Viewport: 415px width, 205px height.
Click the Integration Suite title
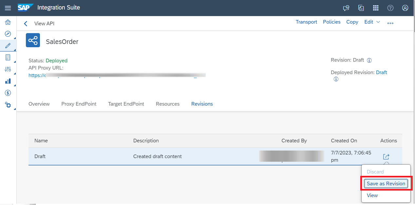59,8
